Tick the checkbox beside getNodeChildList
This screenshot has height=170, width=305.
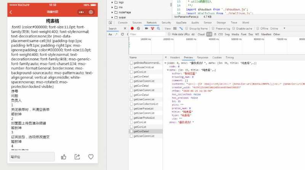131,67
